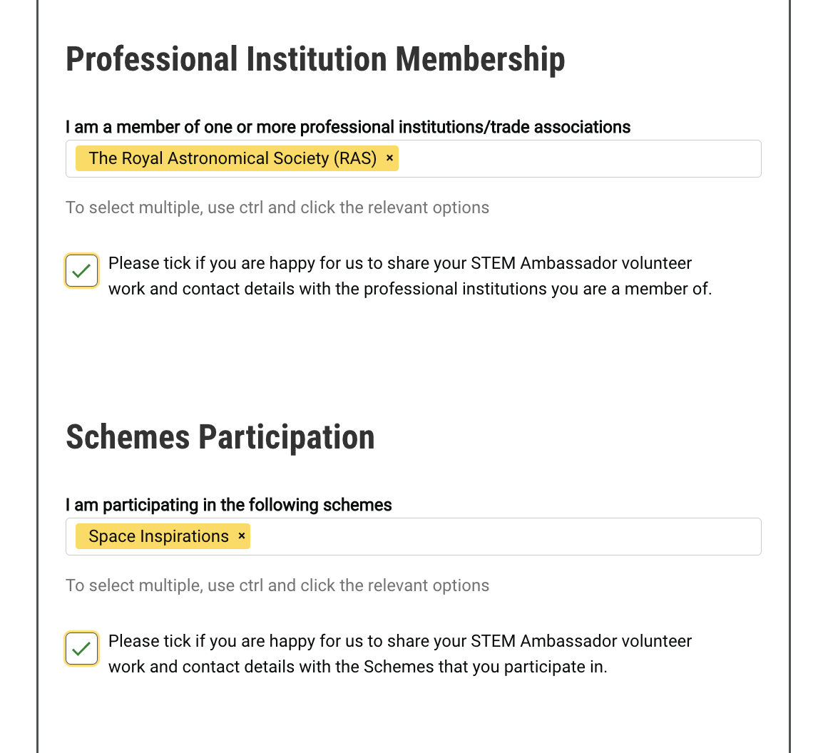Image resolution: width=823 pixels, height=753 pixels.
Task: Click the Schemes Participation heading
Action: 220,437
